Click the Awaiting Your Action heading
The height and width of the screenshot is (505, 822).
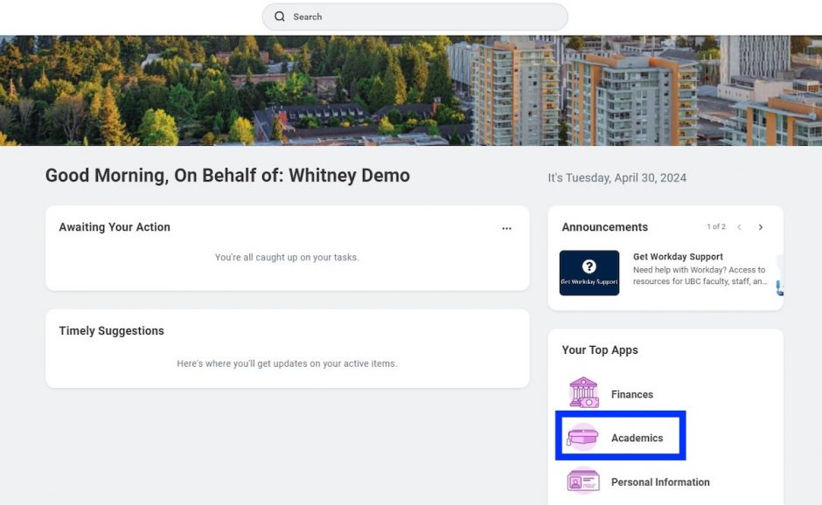coord(115,227)
